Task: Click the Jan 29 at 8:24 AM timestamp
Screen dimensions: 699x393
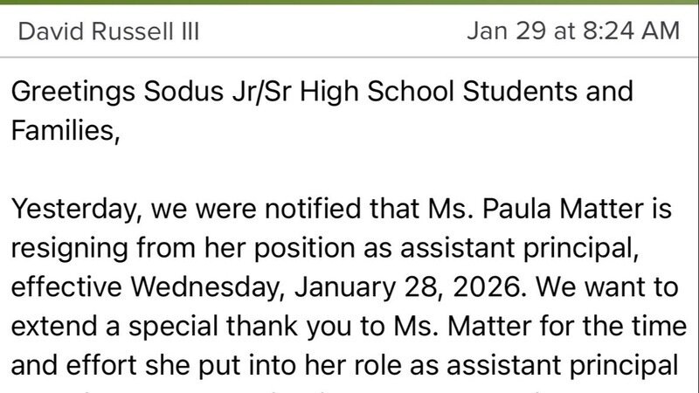Action: point(573,32)
